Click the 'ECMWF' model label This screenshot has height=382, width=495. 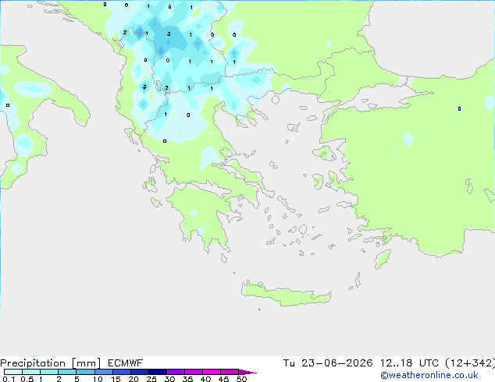coord(126,363)
